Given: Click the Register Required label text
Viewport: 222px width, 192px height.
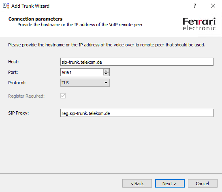Looking at the screenshot, I should coord(26,96).
